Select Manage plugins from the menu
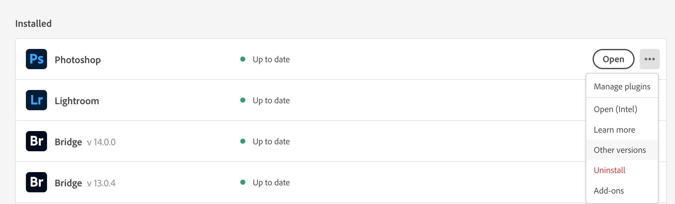 (x=622, y=87)
